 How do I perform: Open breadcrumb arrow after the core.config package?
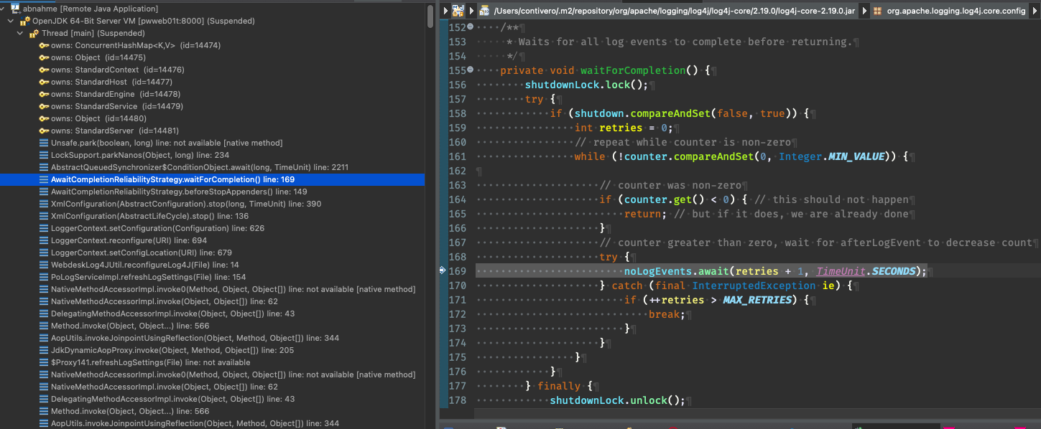[x=1035, y=11]
